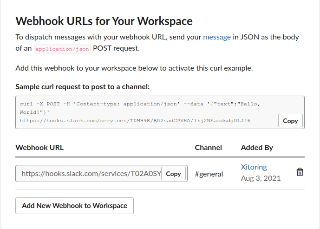Click the curl -X POST command line

pyautogui.click(x=140, y=104)
